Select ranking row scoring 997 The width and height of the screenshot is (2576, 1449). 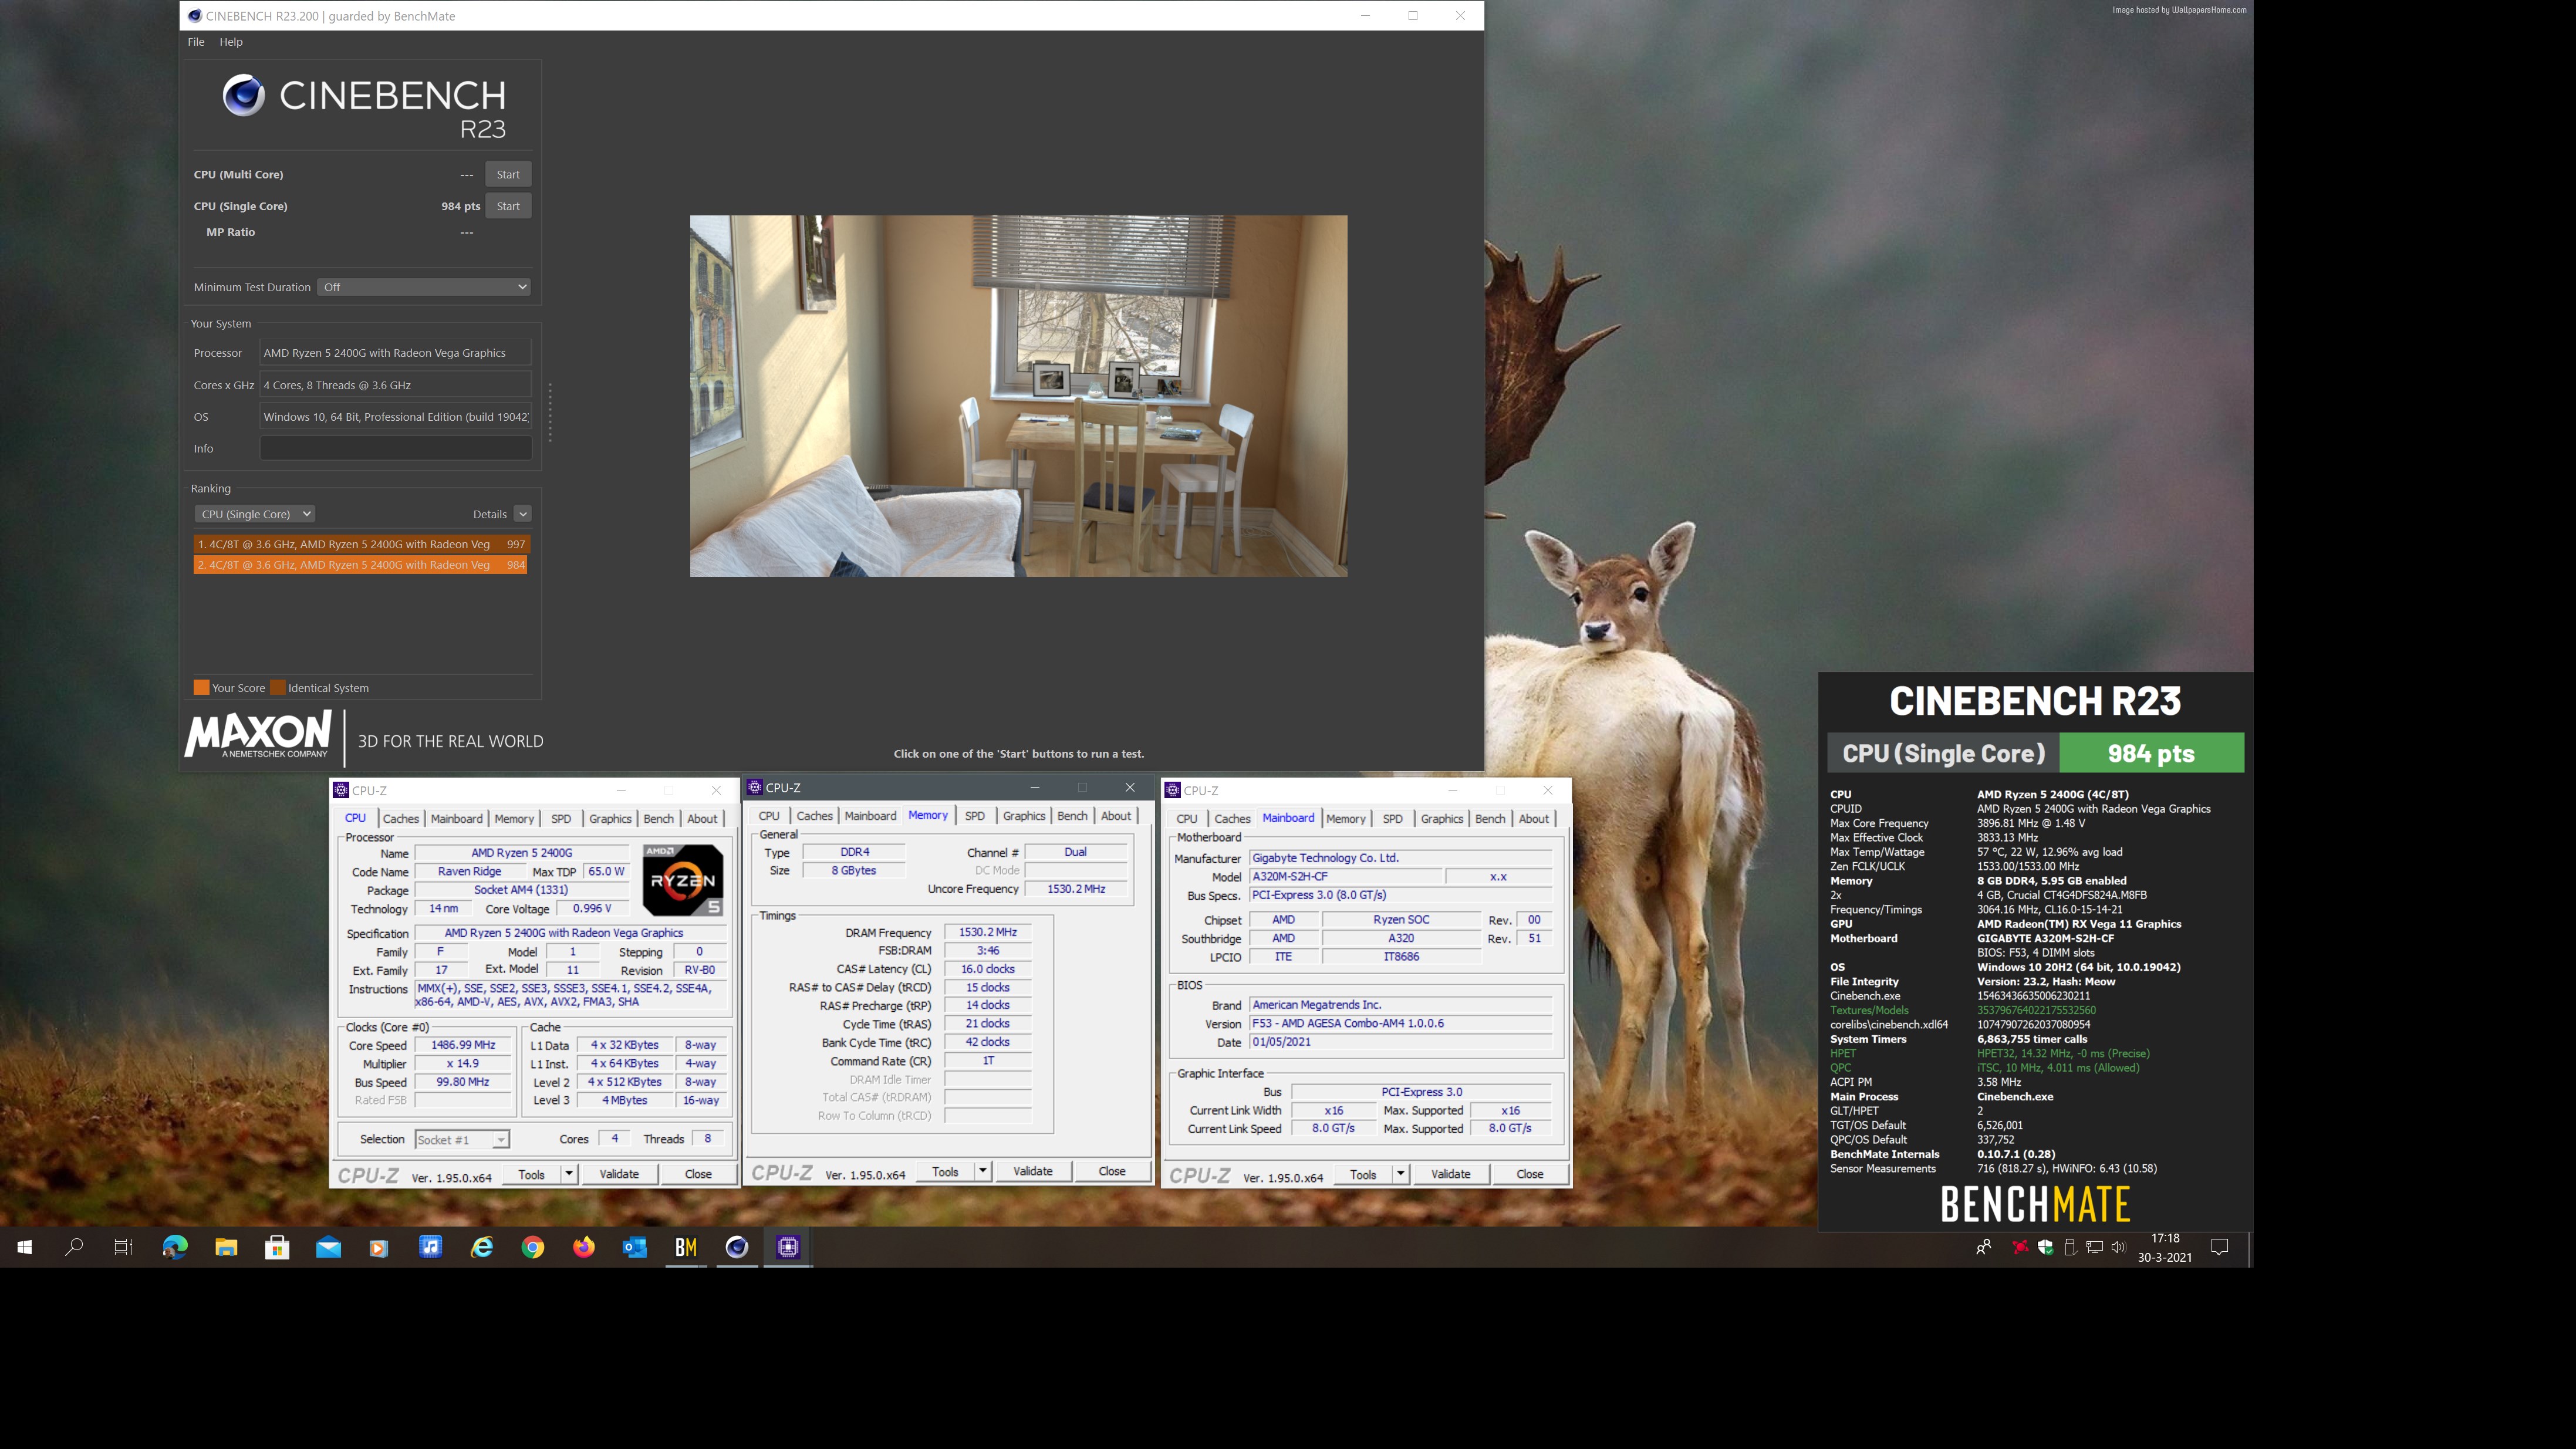point(361,544)
